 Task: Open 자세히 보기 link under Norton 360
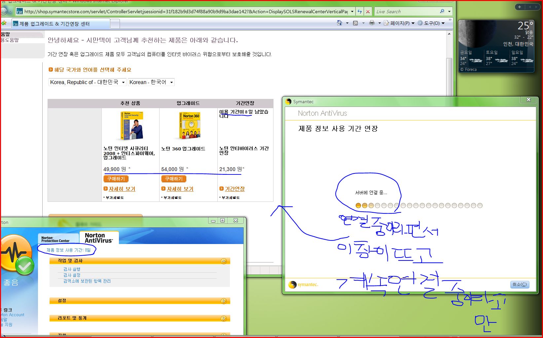180,189
